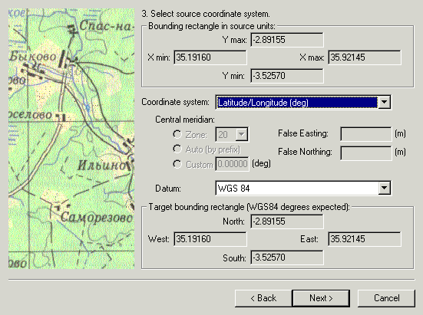
Task: Focus the North target bound field
Action: pyautogui.click(x=287, y=221)
